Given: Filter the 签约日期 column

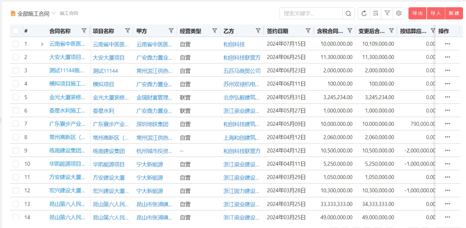Looking at the screenshot, I should coord(308,31).
